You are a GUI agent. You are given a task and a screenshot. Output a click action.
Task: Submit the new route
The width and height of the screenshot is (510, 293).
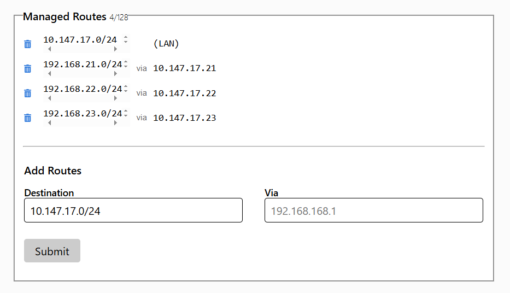(x=52, y=251)
